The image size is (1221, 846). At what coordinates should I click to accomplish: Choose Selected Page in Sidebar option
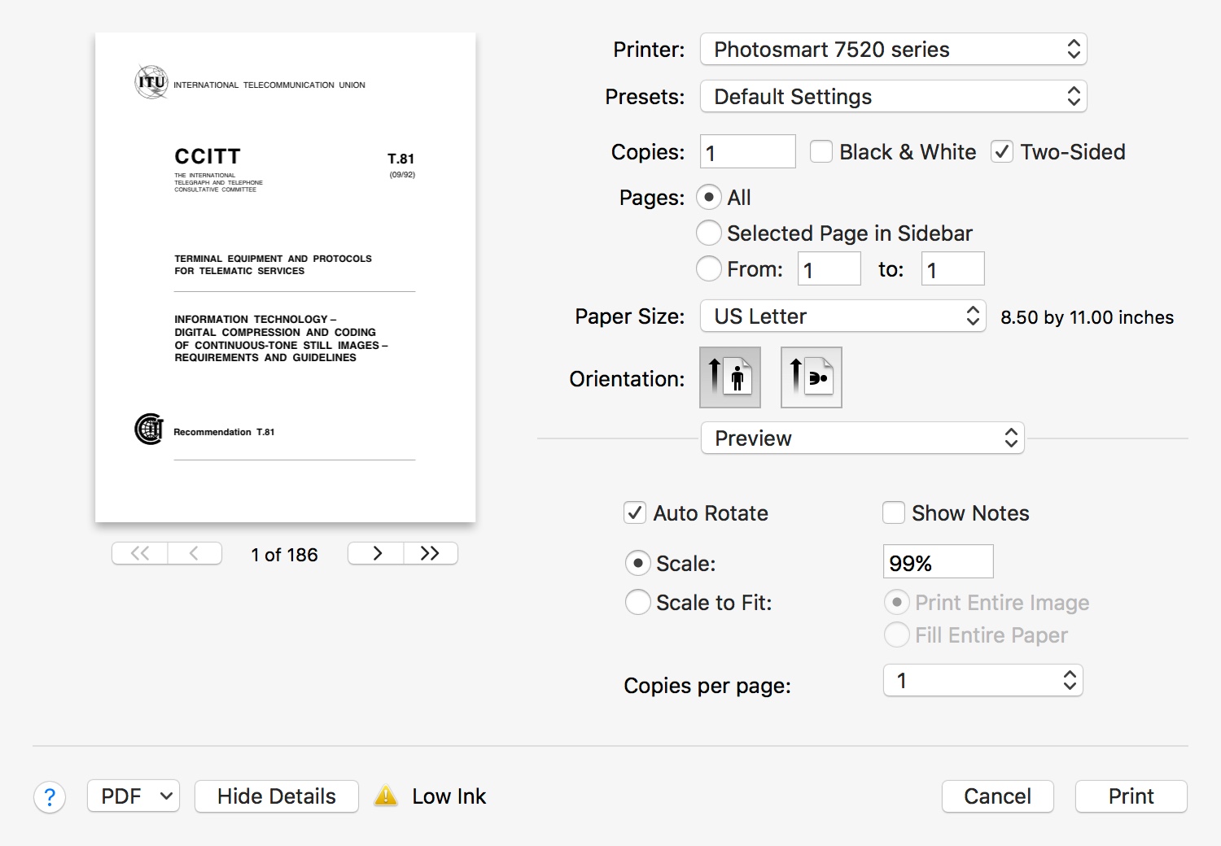[709, 233]
